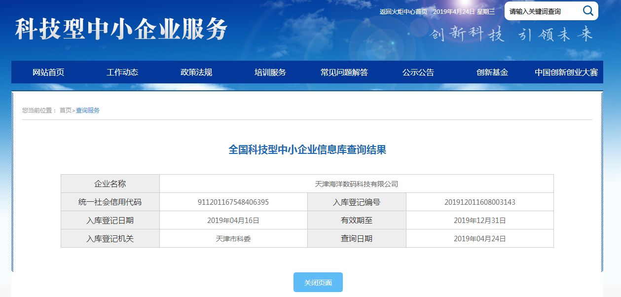Click registration number 201912011608003143
Viewport: 621px width, 297px height.
pos(479,202)
